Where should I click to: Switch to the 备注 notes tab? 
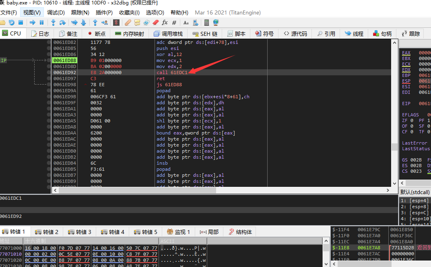(68, 33)
